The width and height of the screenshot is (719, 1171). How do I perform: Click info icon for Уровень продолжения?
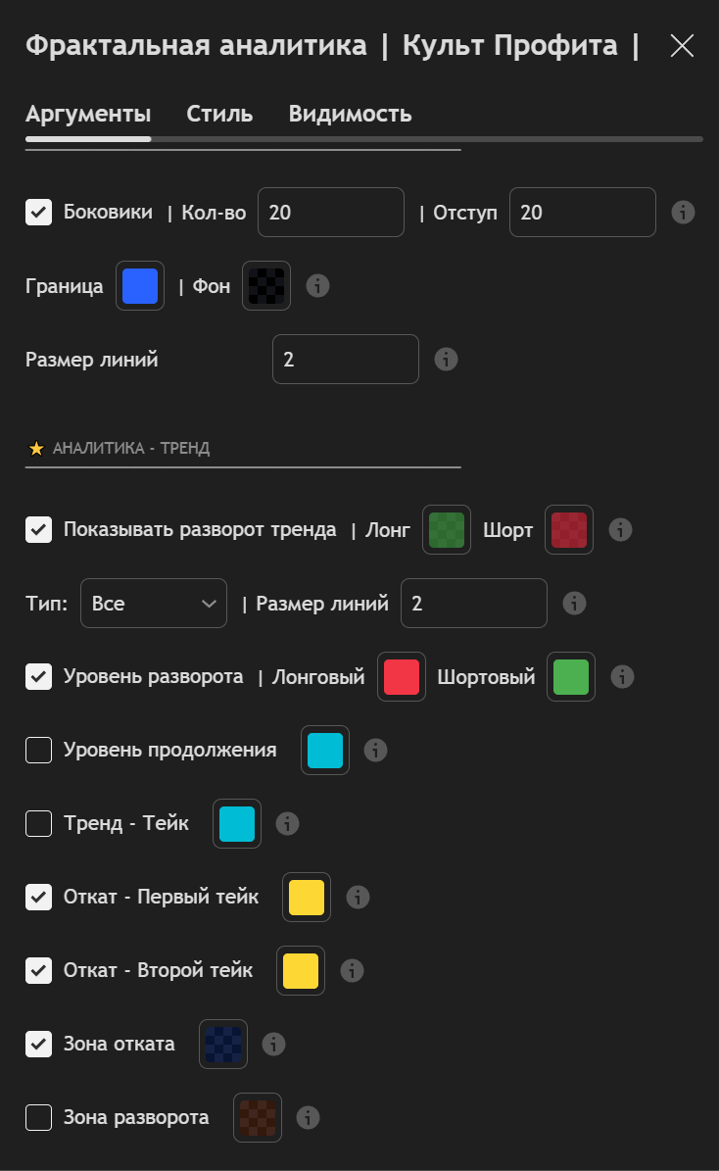[375, 750]
